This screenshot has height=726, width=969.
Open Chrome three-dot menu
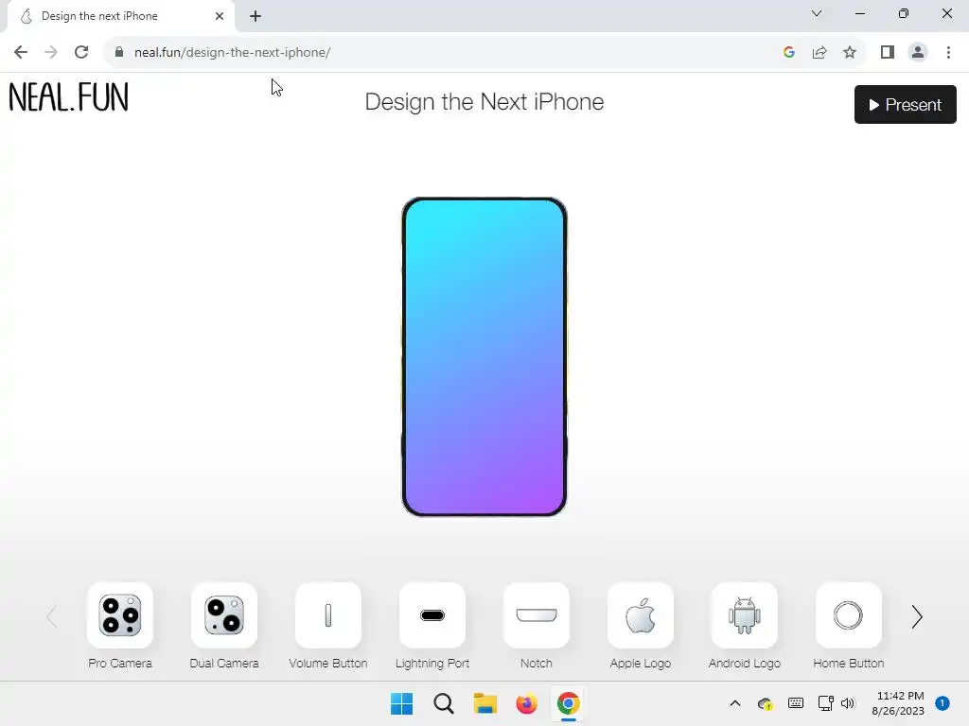tap(948, 52)
